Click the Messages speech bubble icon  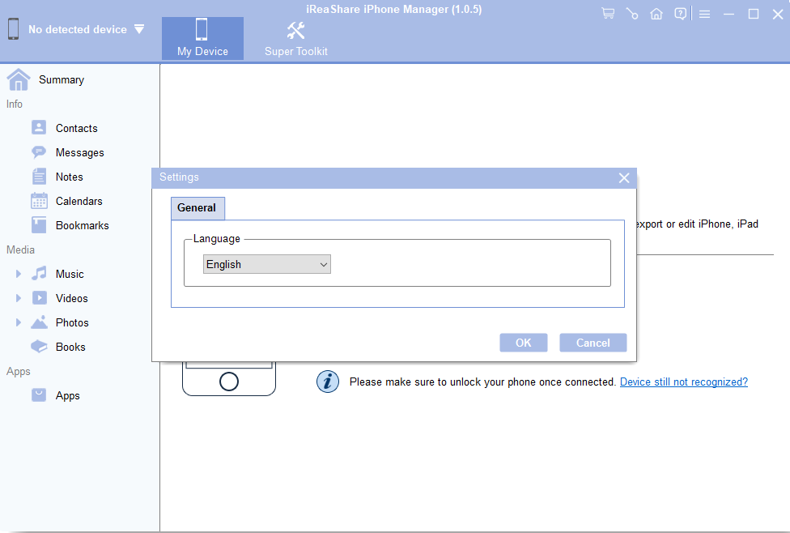(x=39, y=151)
